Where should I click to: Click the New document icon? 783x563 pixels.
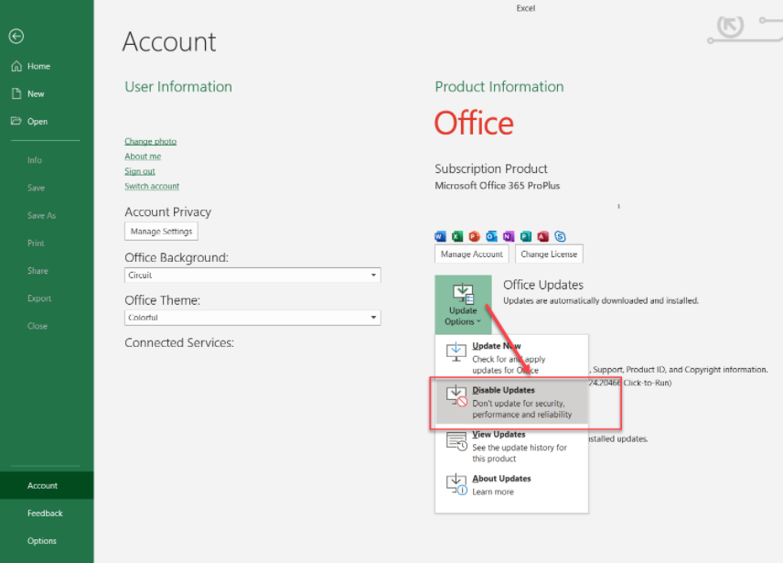click(x=16, y=93)
